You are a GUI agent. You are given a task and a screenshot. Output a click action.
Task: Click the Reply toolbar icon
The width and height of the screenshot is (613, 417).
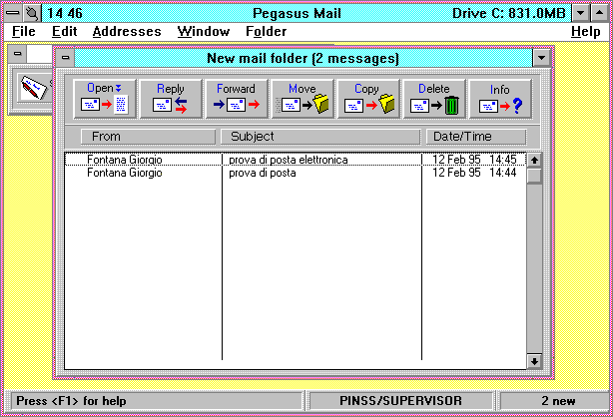(171, 100)
